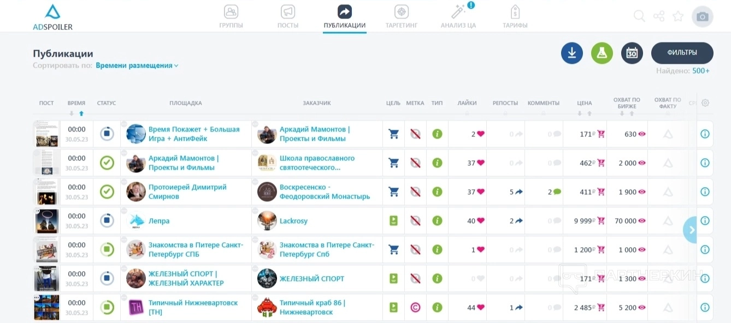Click green info type icon in Протоиерей row
The height and width of the screenshot is (323, 731).
(x=437, y=192)
